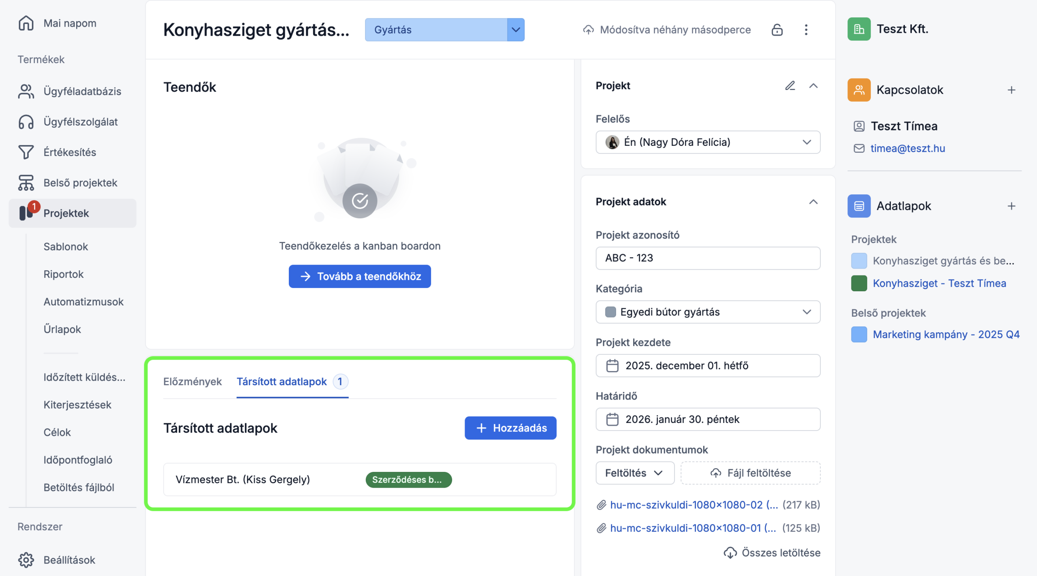Click the pencil edit icon in Projekt panel
Screen dimensions: 1037x576
pyautogui.click(x=790, y=86)
